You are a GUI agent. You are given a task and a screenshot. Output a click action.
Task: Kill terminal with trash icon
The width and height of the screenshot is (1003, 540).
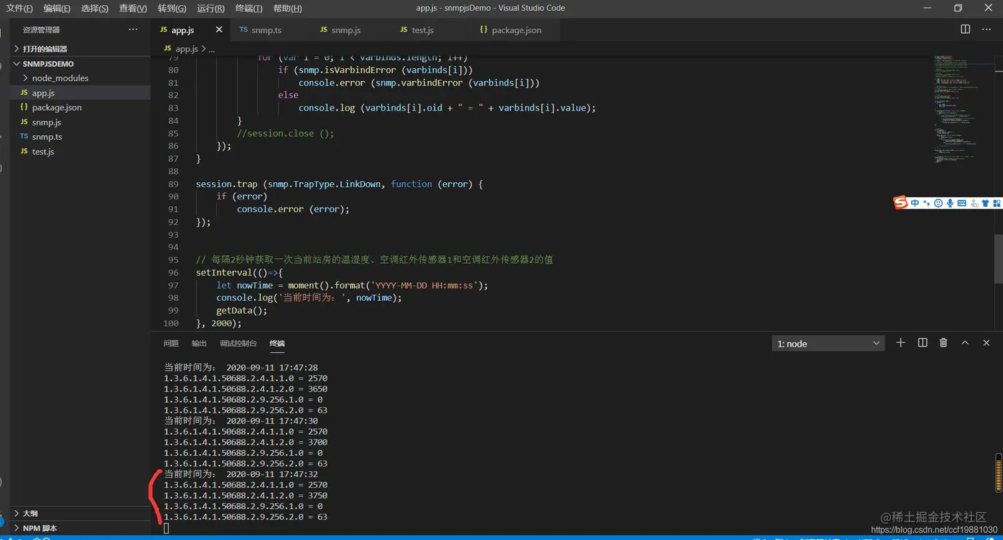[x=943, y=343]
